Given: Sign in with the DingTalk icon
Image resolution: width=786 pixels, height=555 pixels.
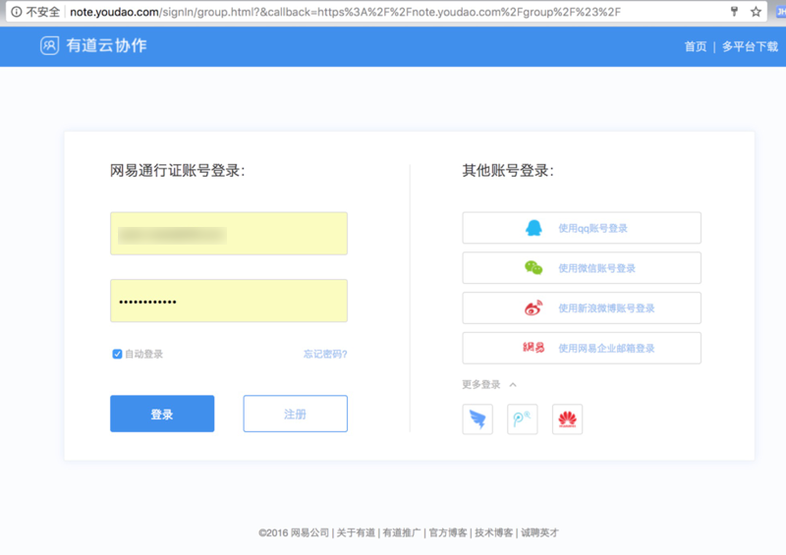Looking at the screenshot, I should (x=477, y=419).
